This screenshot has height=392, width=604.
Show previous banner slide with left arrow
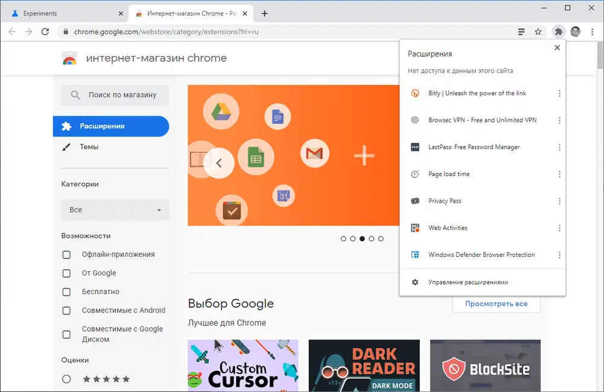(x=219, y=163)
